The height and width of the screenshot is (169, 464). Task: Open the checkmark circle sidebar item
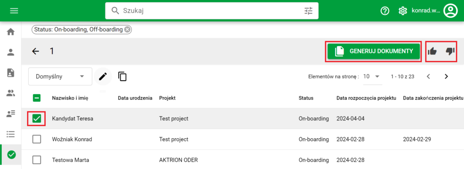pos(11,155)
